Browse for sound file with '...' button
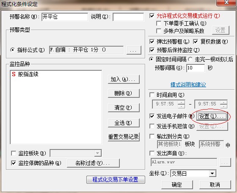The width and height of the screenshot is (237, 193). (x=225, y=163)
